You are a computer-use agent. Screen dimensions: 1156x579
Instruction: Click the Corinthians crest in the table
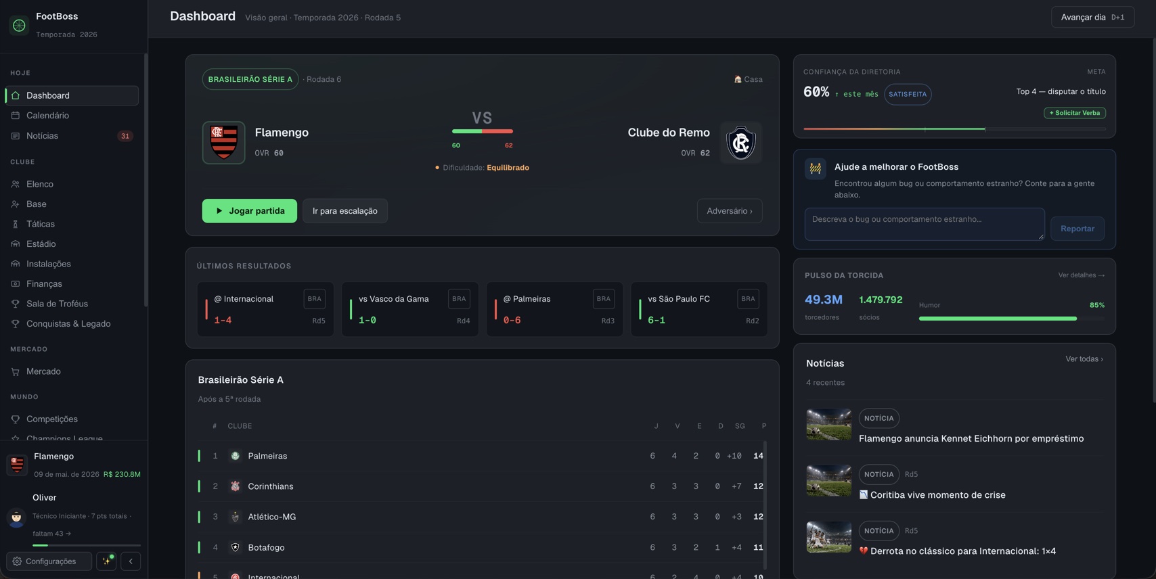pyautogui.click(x=235, y=486)
